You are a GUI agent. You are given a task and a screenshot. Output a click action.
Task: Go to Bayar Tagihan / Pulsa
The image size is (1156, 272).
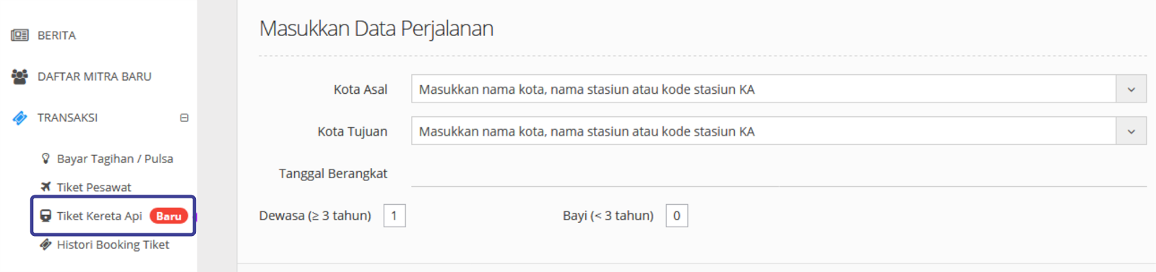[x=115, y=159]
